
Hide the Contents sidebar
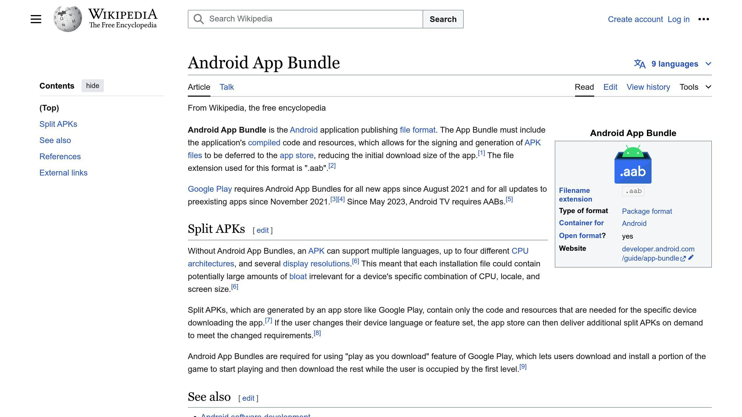[92, 85]
